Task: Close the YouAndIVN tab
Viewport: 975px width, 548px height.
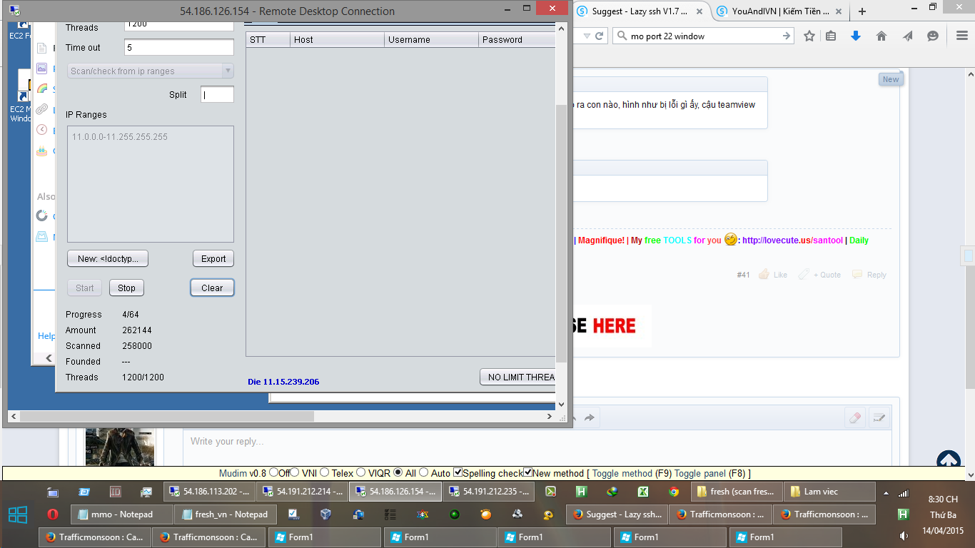Action: (838, 11)
